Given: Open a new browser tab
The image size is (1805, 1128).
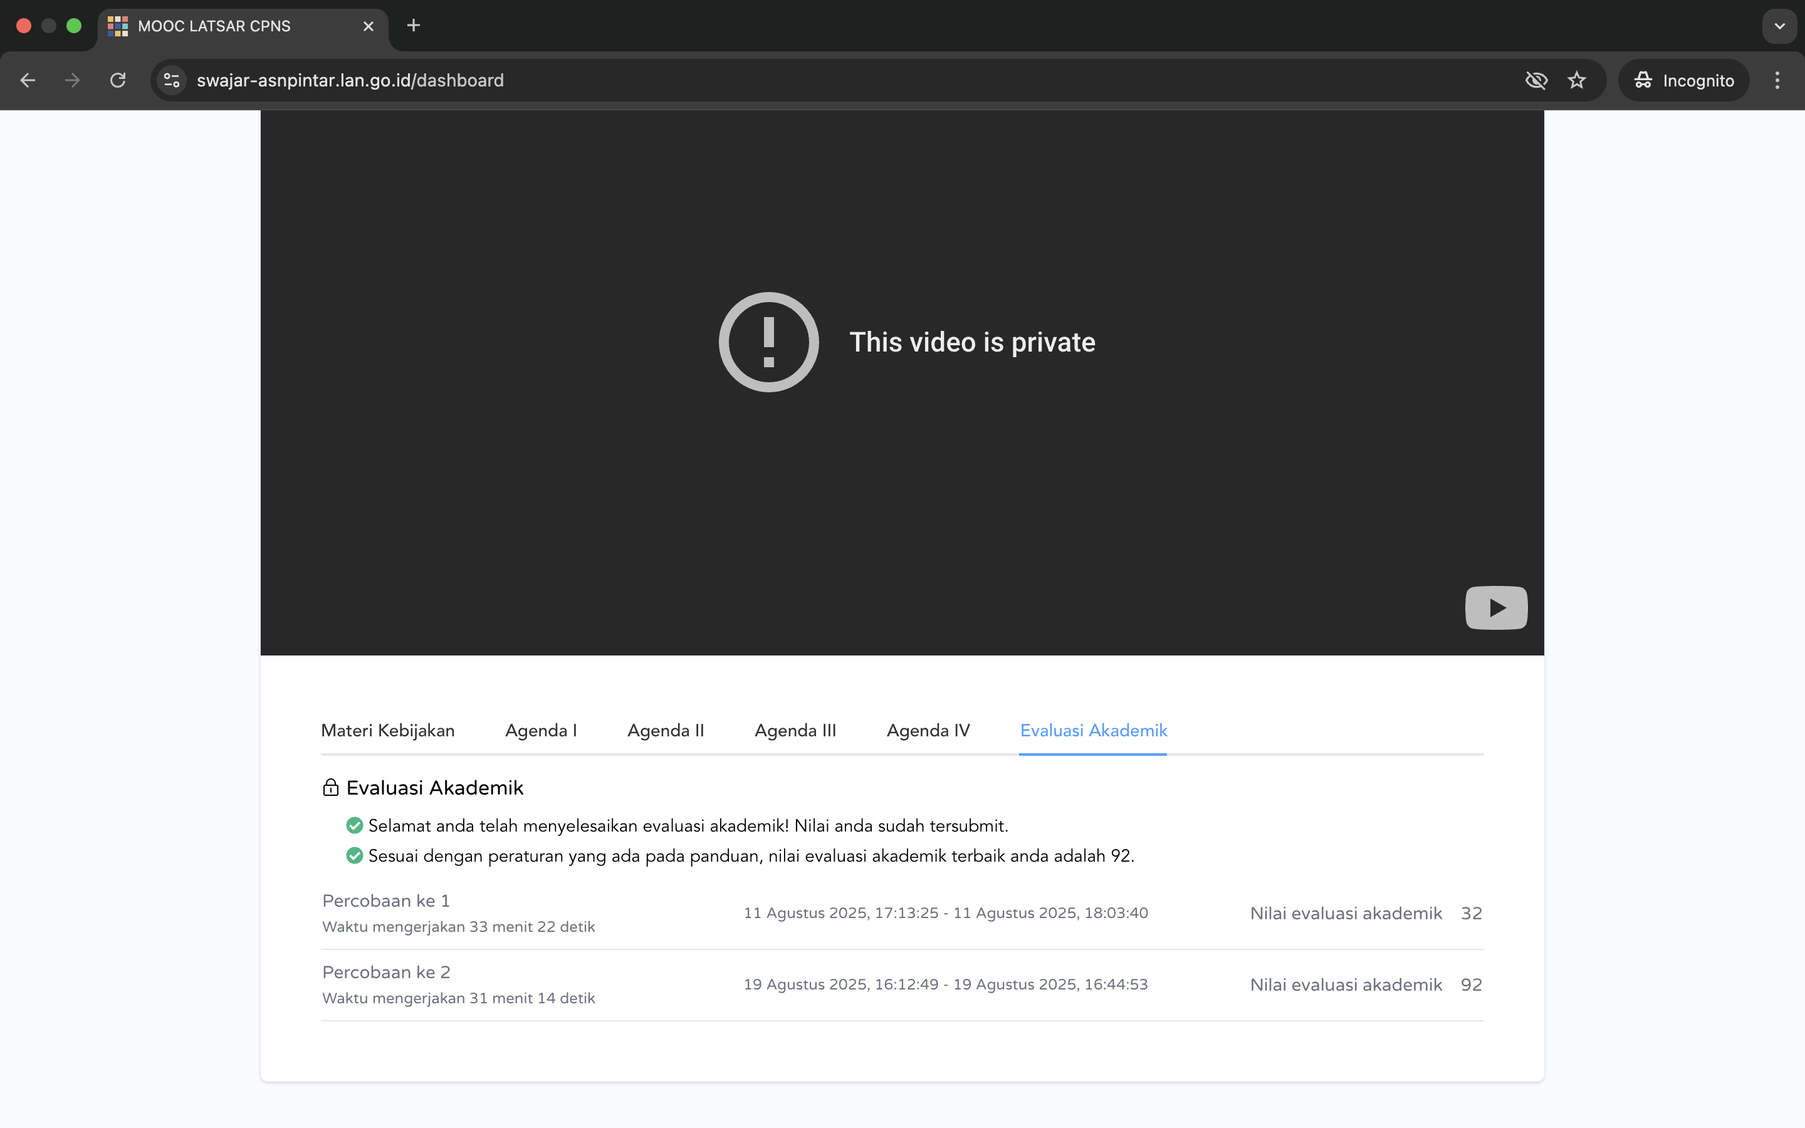Looking at the screenshot, I should tap(413, 26).
